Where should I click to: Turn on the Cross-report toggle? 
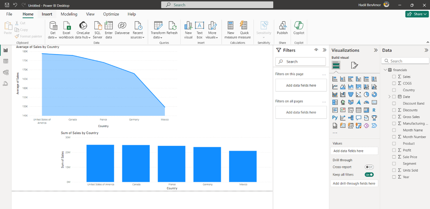[369, 167]
